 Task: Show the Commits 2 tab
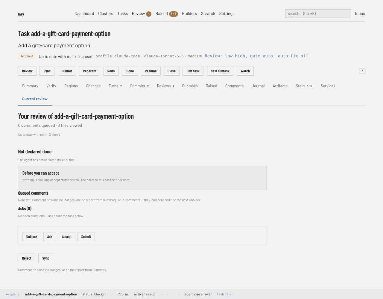[x=139, y=86]
